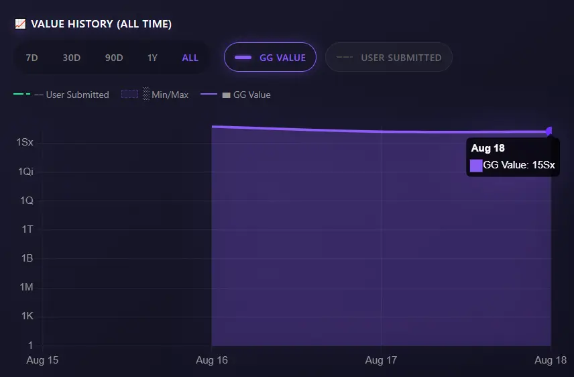
Task: Click the dashed line icon in User Submitted pill
Action: pyautogui.click(x=345, y=58)
